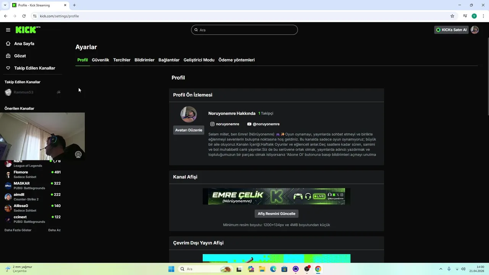Show hidden system tray icons
Image resolution: width=489 pixels, height=275 pixels.
(x=440, y=269)
